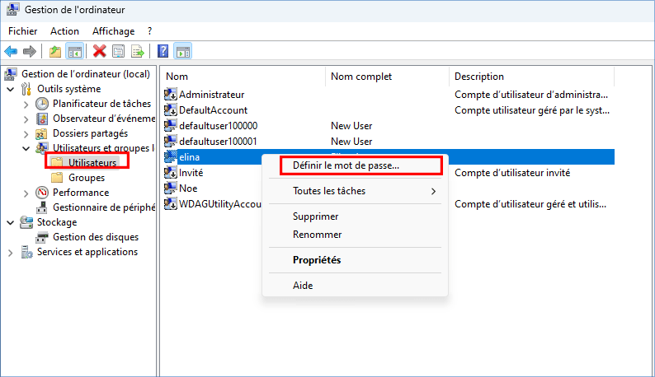Open Help with question mark icon
This screenshot has height=377, width=655.
(163, 51)
